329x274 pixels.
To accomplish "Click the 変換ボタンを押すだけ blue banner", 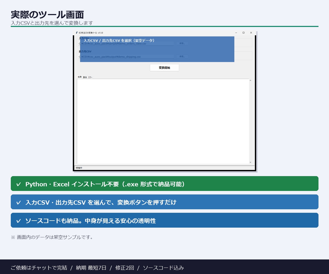I will pos(164,202).
